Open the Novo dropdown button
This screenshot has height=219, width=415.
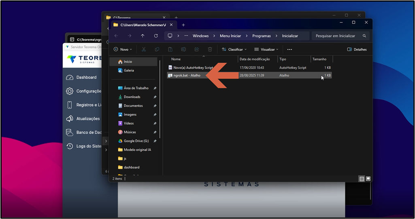click(x=123, y=49)
